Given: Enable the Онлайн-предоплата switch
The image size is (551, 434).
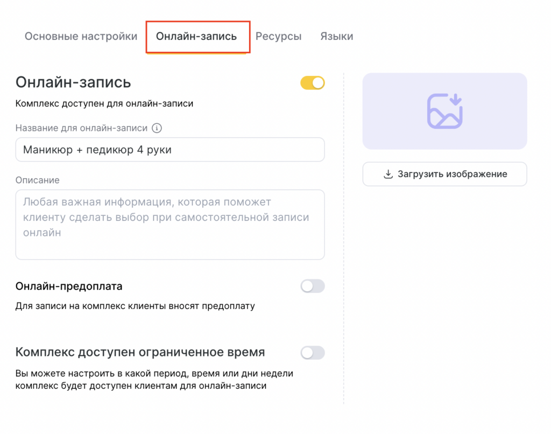Looking at the screenshot, I should (x=313, y=286).
